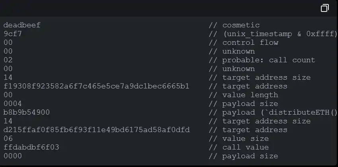Image resolution: width=338 pixels, height=167 pixels.
Task: Click the "probable: call count" comment
Action: click(268, 60)
